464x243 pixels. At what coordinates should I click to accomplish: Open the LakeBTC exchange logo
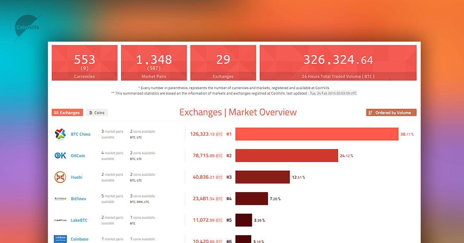(60, 220)
